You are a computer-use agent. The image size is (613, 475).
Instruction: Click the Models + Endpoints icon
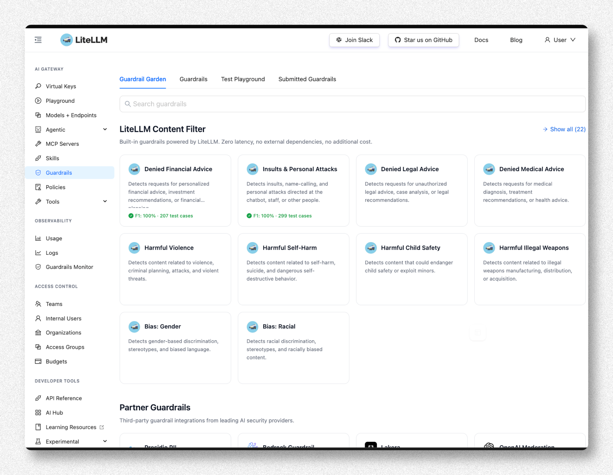coord(38,115)
